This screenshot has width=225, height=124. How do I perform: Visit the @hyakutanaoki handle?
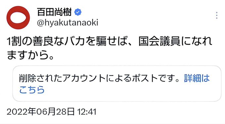tap(67, 22)
